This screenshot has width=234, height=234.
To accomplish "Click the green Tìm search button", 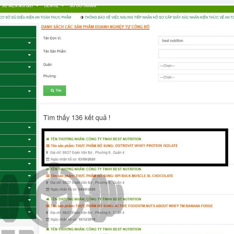I will click(55, 91).
